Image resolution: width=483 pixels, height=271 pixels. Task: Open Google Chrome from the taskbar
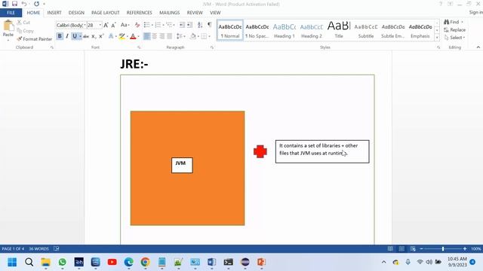point(145,262)
